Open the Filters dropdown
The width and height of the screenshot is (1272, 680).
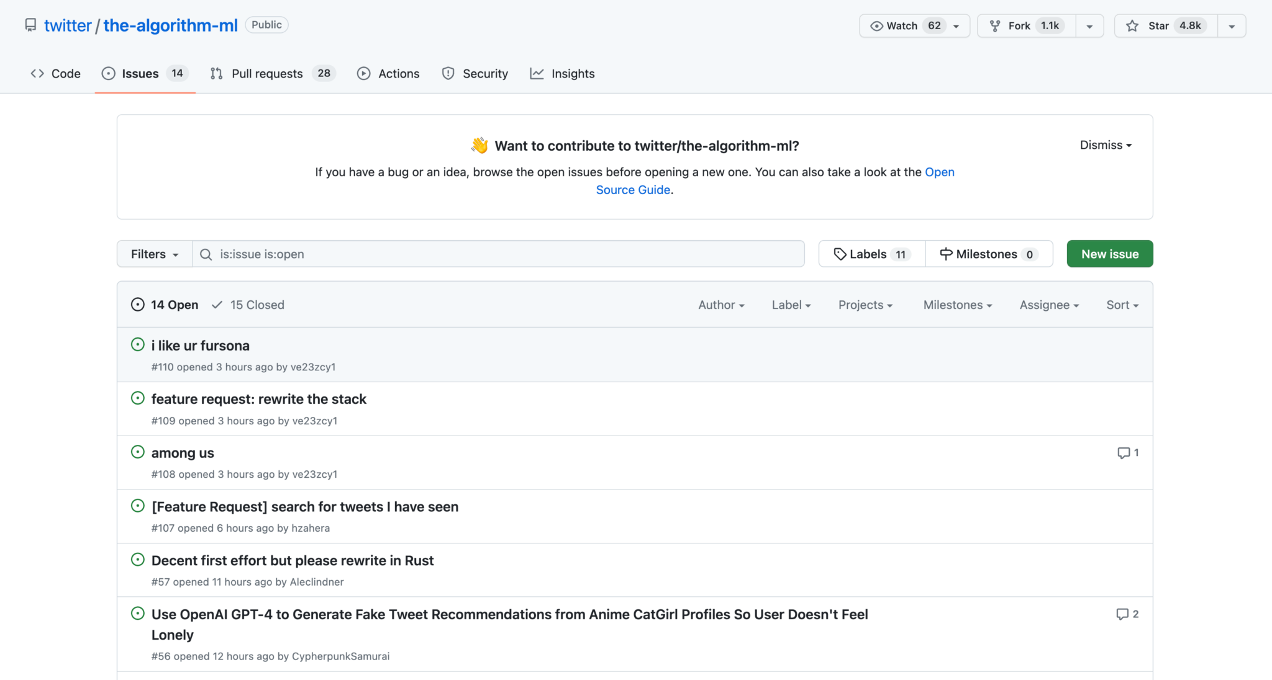click(153, 254)
